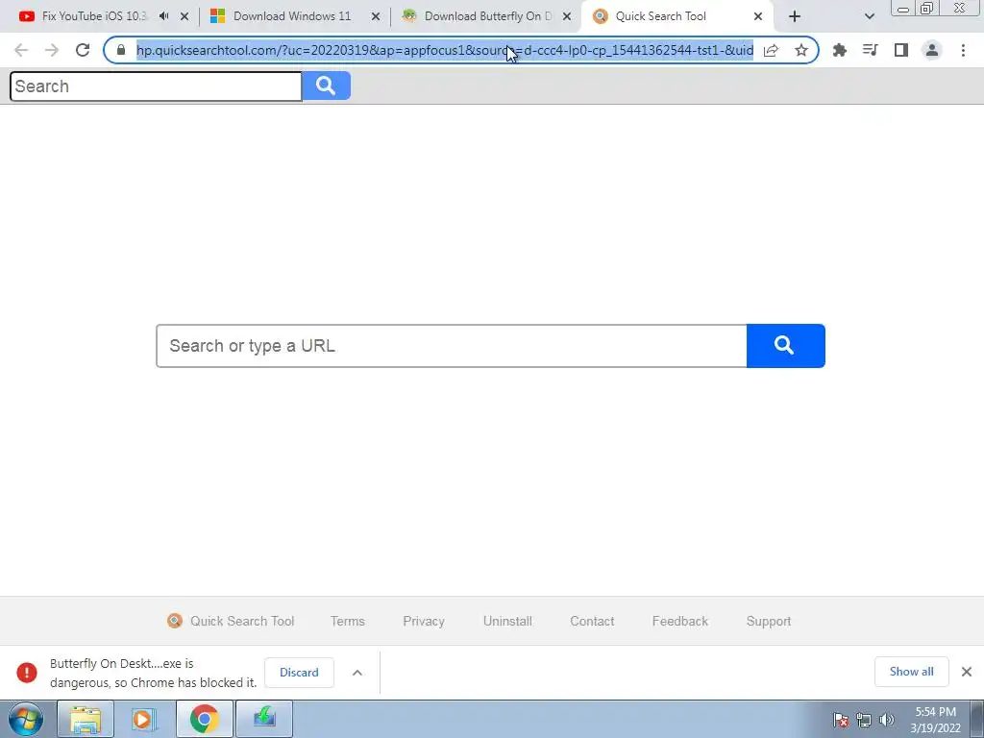984x738 pixels.
Task: Close the downloads bar
Action: tap(967, 672)
